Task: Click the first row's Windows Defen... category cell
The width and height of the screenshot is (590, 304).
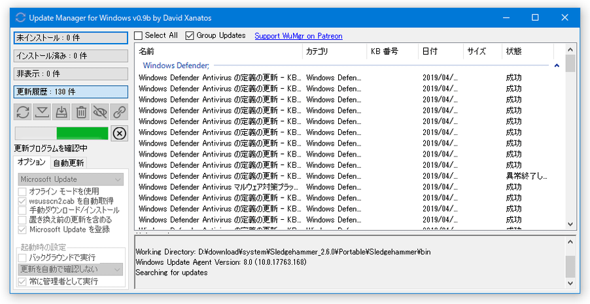Action: (334, 78)
